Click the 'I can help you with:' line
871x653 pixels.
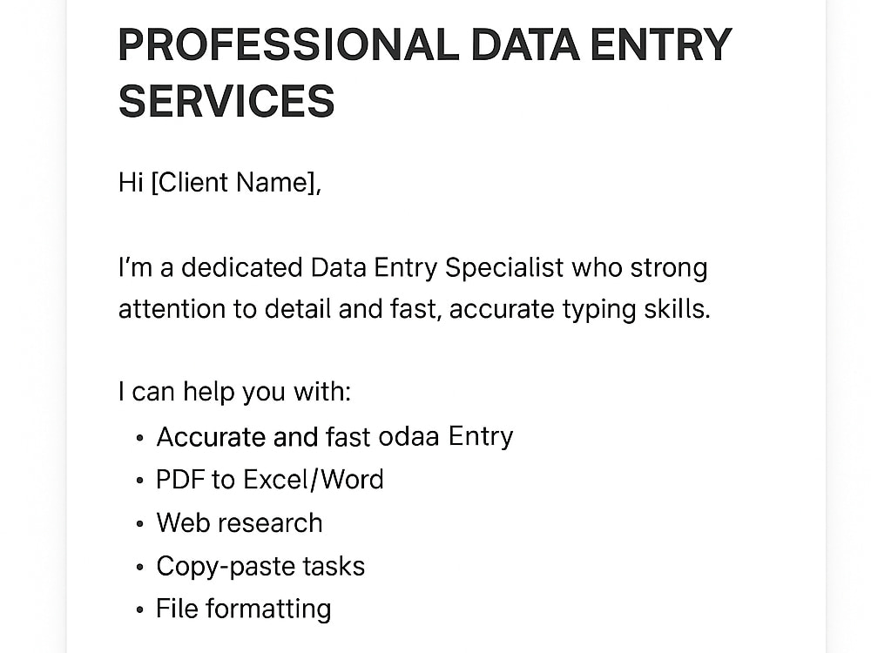tap(234, 393)
